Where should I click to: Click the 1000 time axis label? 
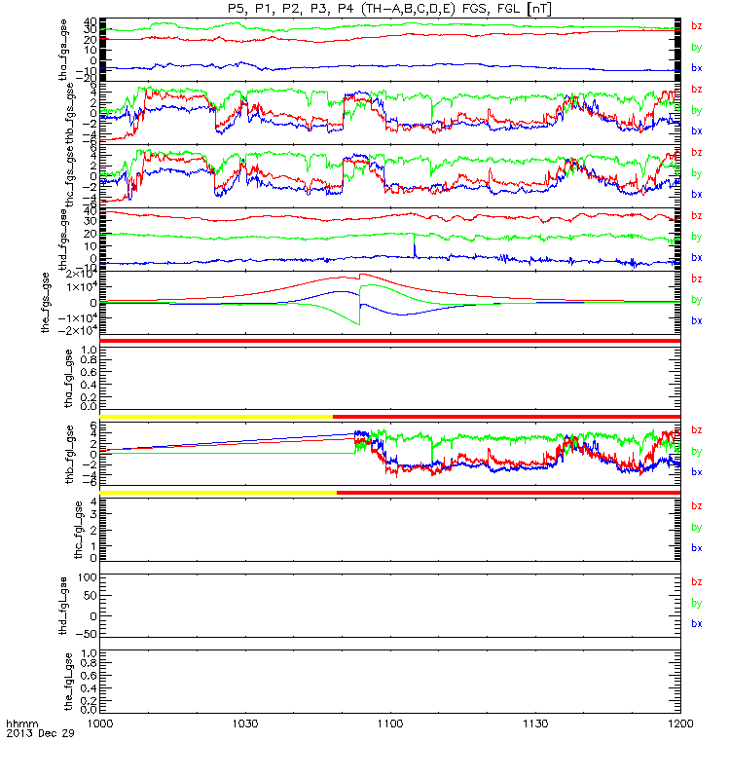100,723
